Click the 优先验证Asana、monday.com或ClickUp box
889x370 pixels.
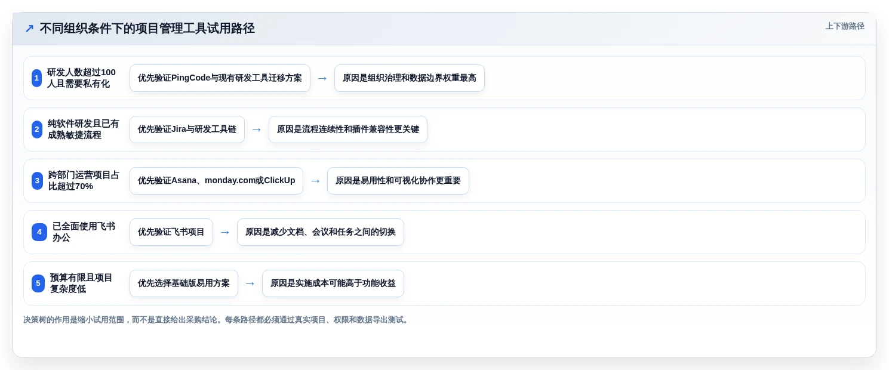pos(216,181)
